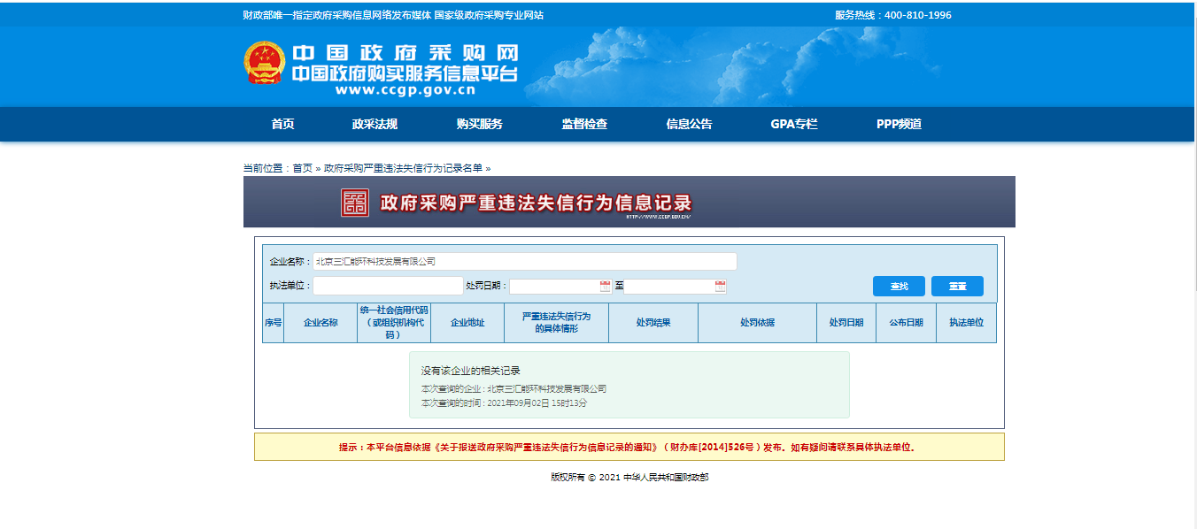Click the 处罚结果 column header
The image size is (1197, 529).
tap(653, 323)
